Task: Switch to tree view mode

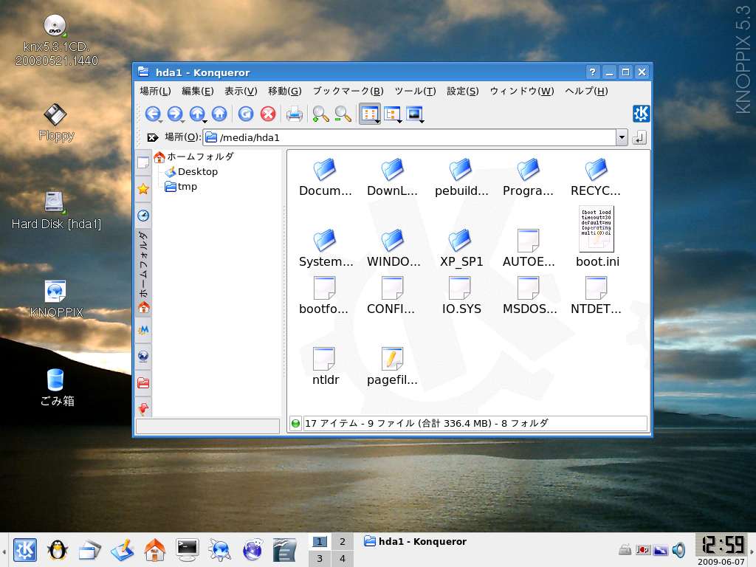Action: pos(393,114)
